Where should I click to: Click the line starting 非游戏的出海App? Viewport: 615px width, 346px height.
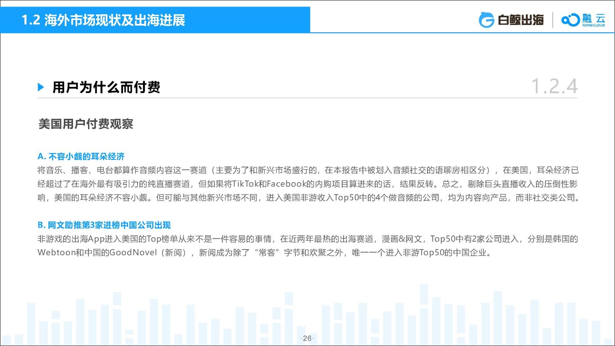coord(308,239)
